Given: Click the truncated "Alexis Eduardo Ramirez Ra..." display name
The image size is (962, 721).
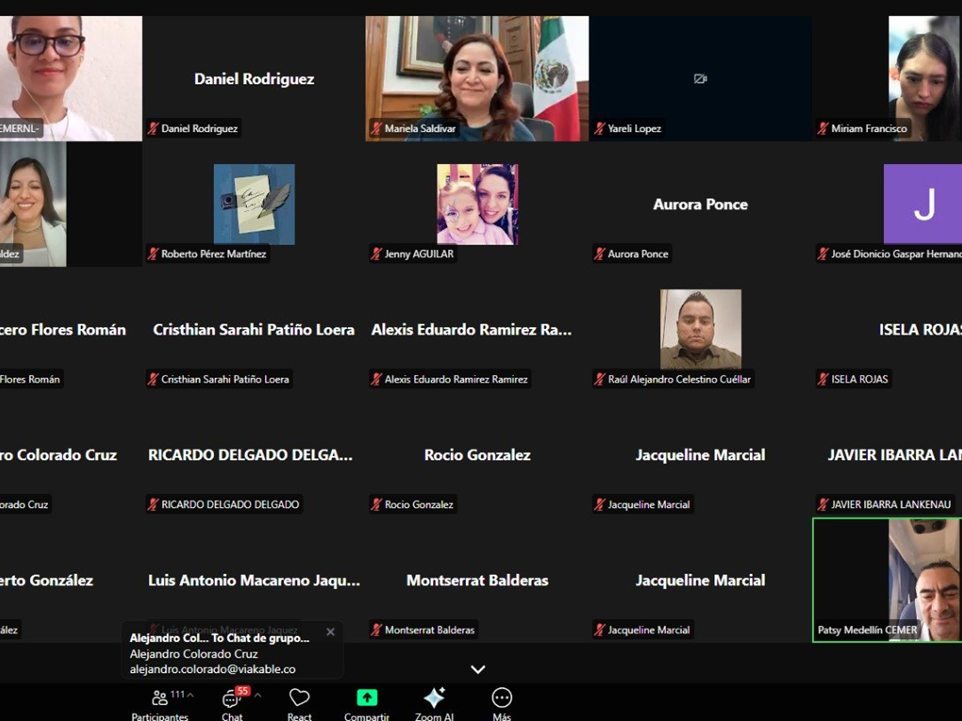Looking at the screenshot, I should pos(471,330).
